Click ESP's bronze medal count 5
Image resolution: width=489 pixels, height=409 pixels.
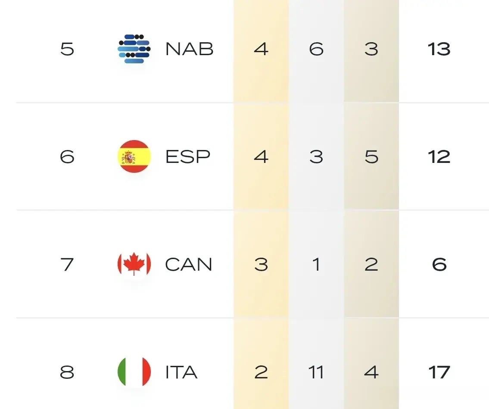coord(371,157)
